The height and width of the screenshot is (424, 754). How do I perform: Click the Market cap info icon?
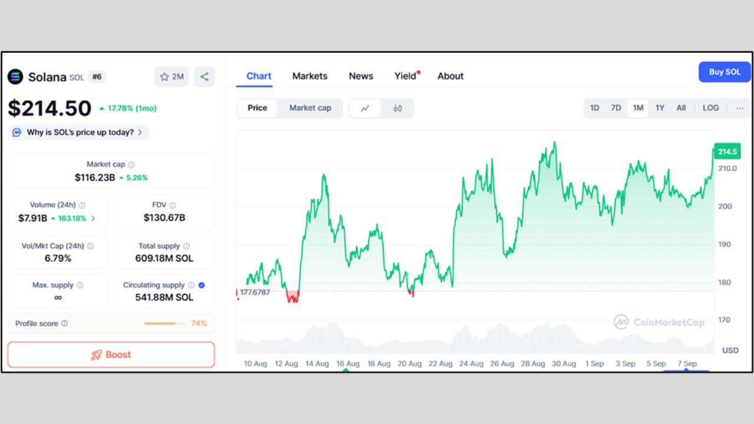(131, 165)
